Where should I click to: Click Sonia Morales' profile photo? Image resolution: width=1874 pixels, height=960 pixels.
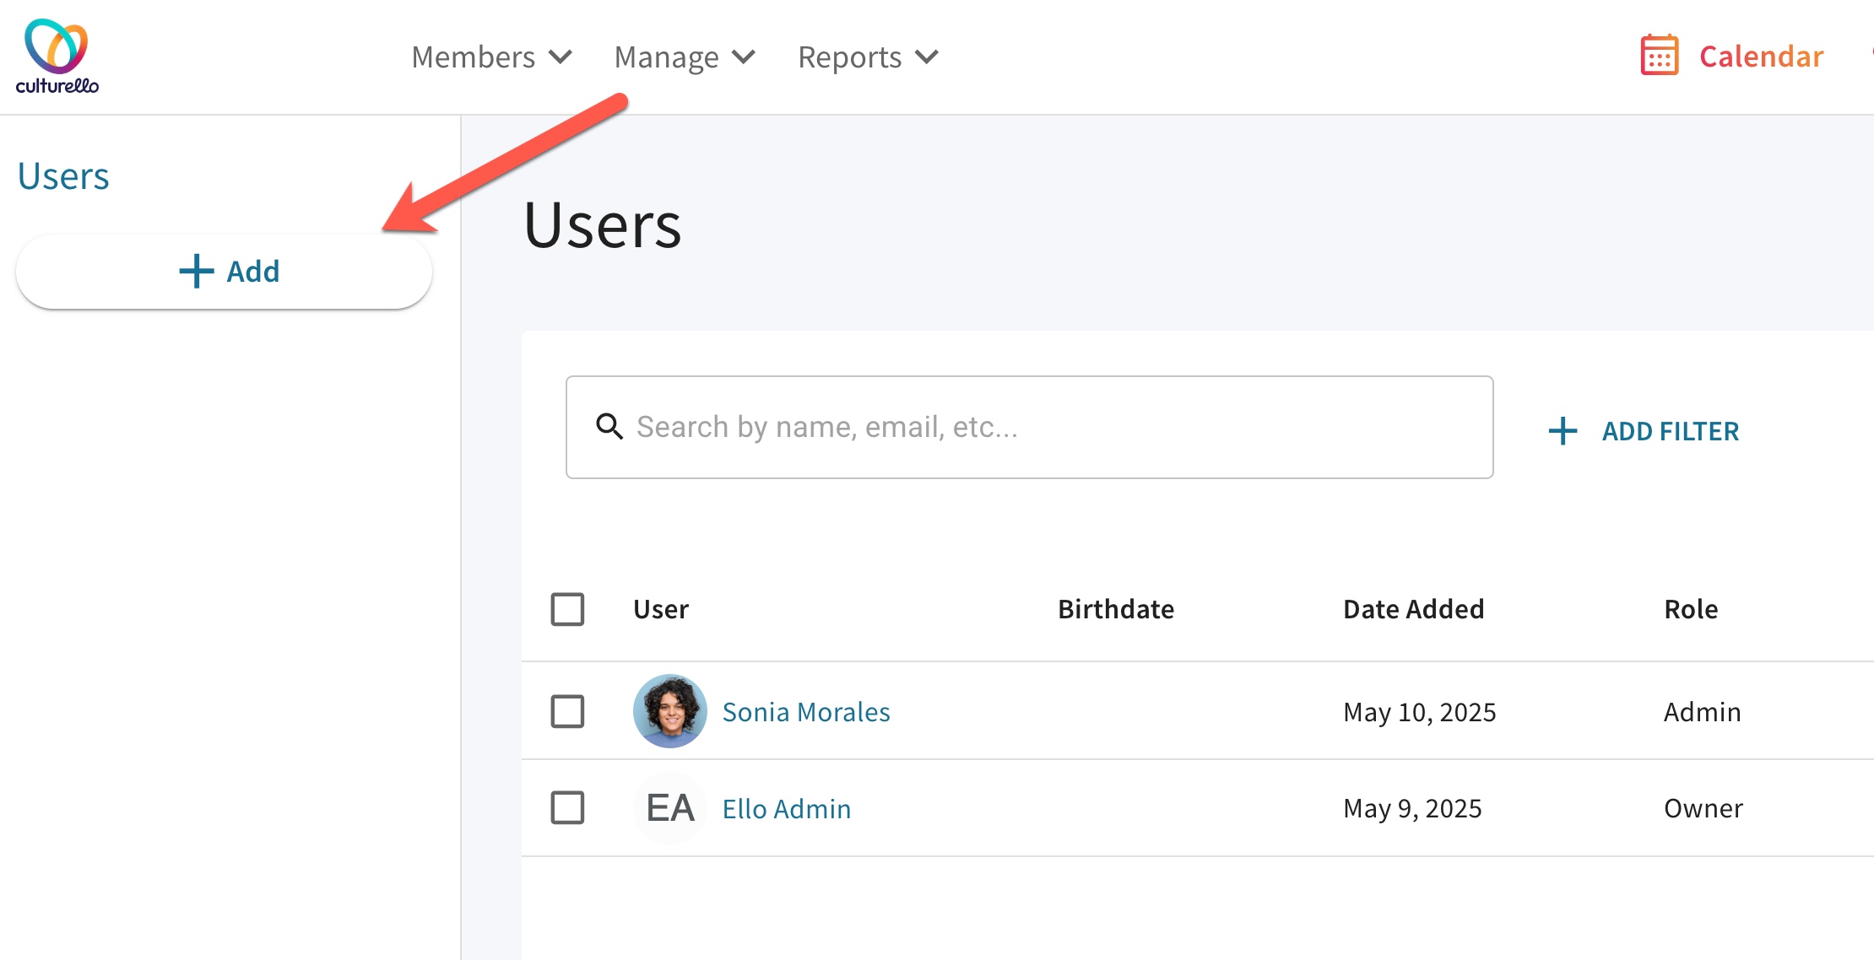[x=669, y=711]
